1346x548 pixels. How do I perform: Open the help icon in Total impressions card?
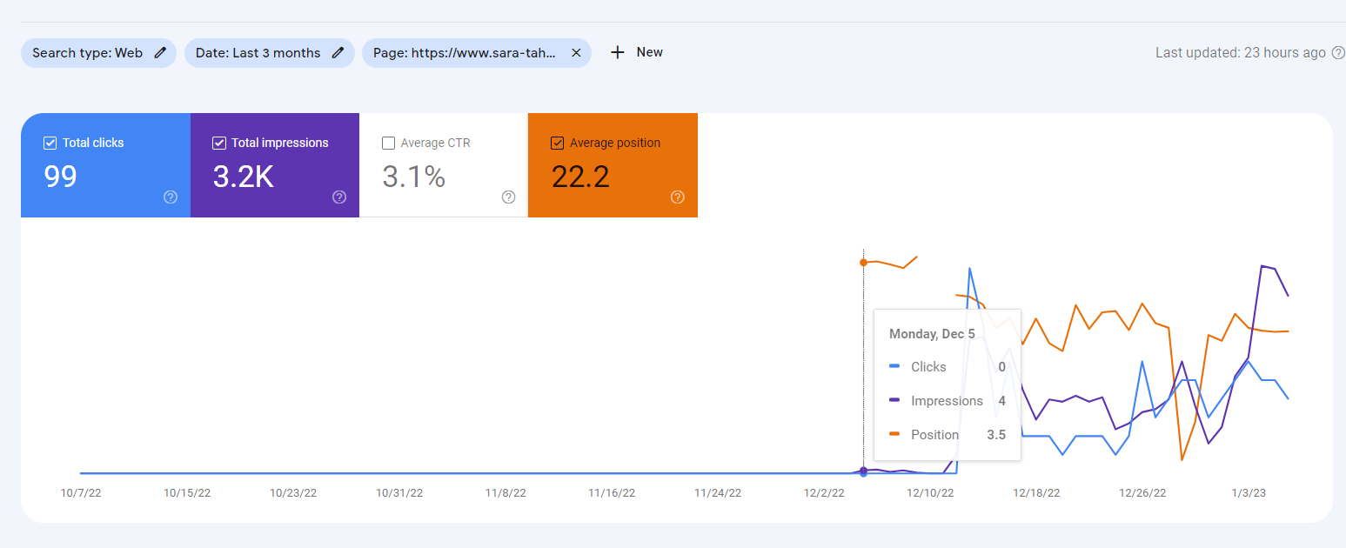[339, 197]
